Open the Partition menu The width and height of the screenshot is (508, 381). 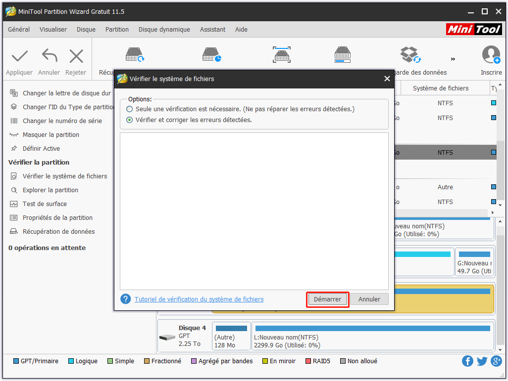117,30
